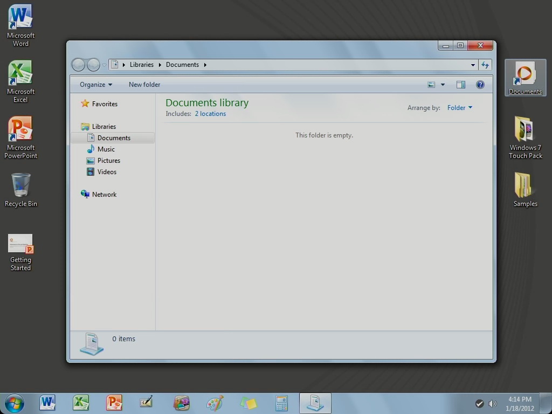Launch Calculator from the taskbar
This screenshot has height=414, width=552.
(x=281, y=403)
